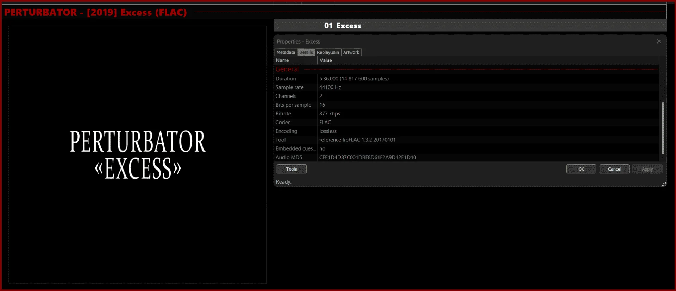676x291 pixels.
Task: Select the Audio MD5 hash value
Action: (x=368, y=157)
